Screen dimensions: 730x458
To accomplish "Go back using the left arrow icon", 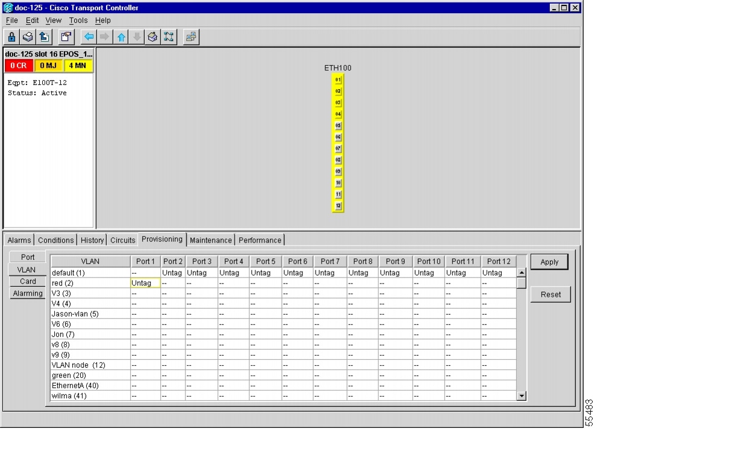I will coord(89,37).
